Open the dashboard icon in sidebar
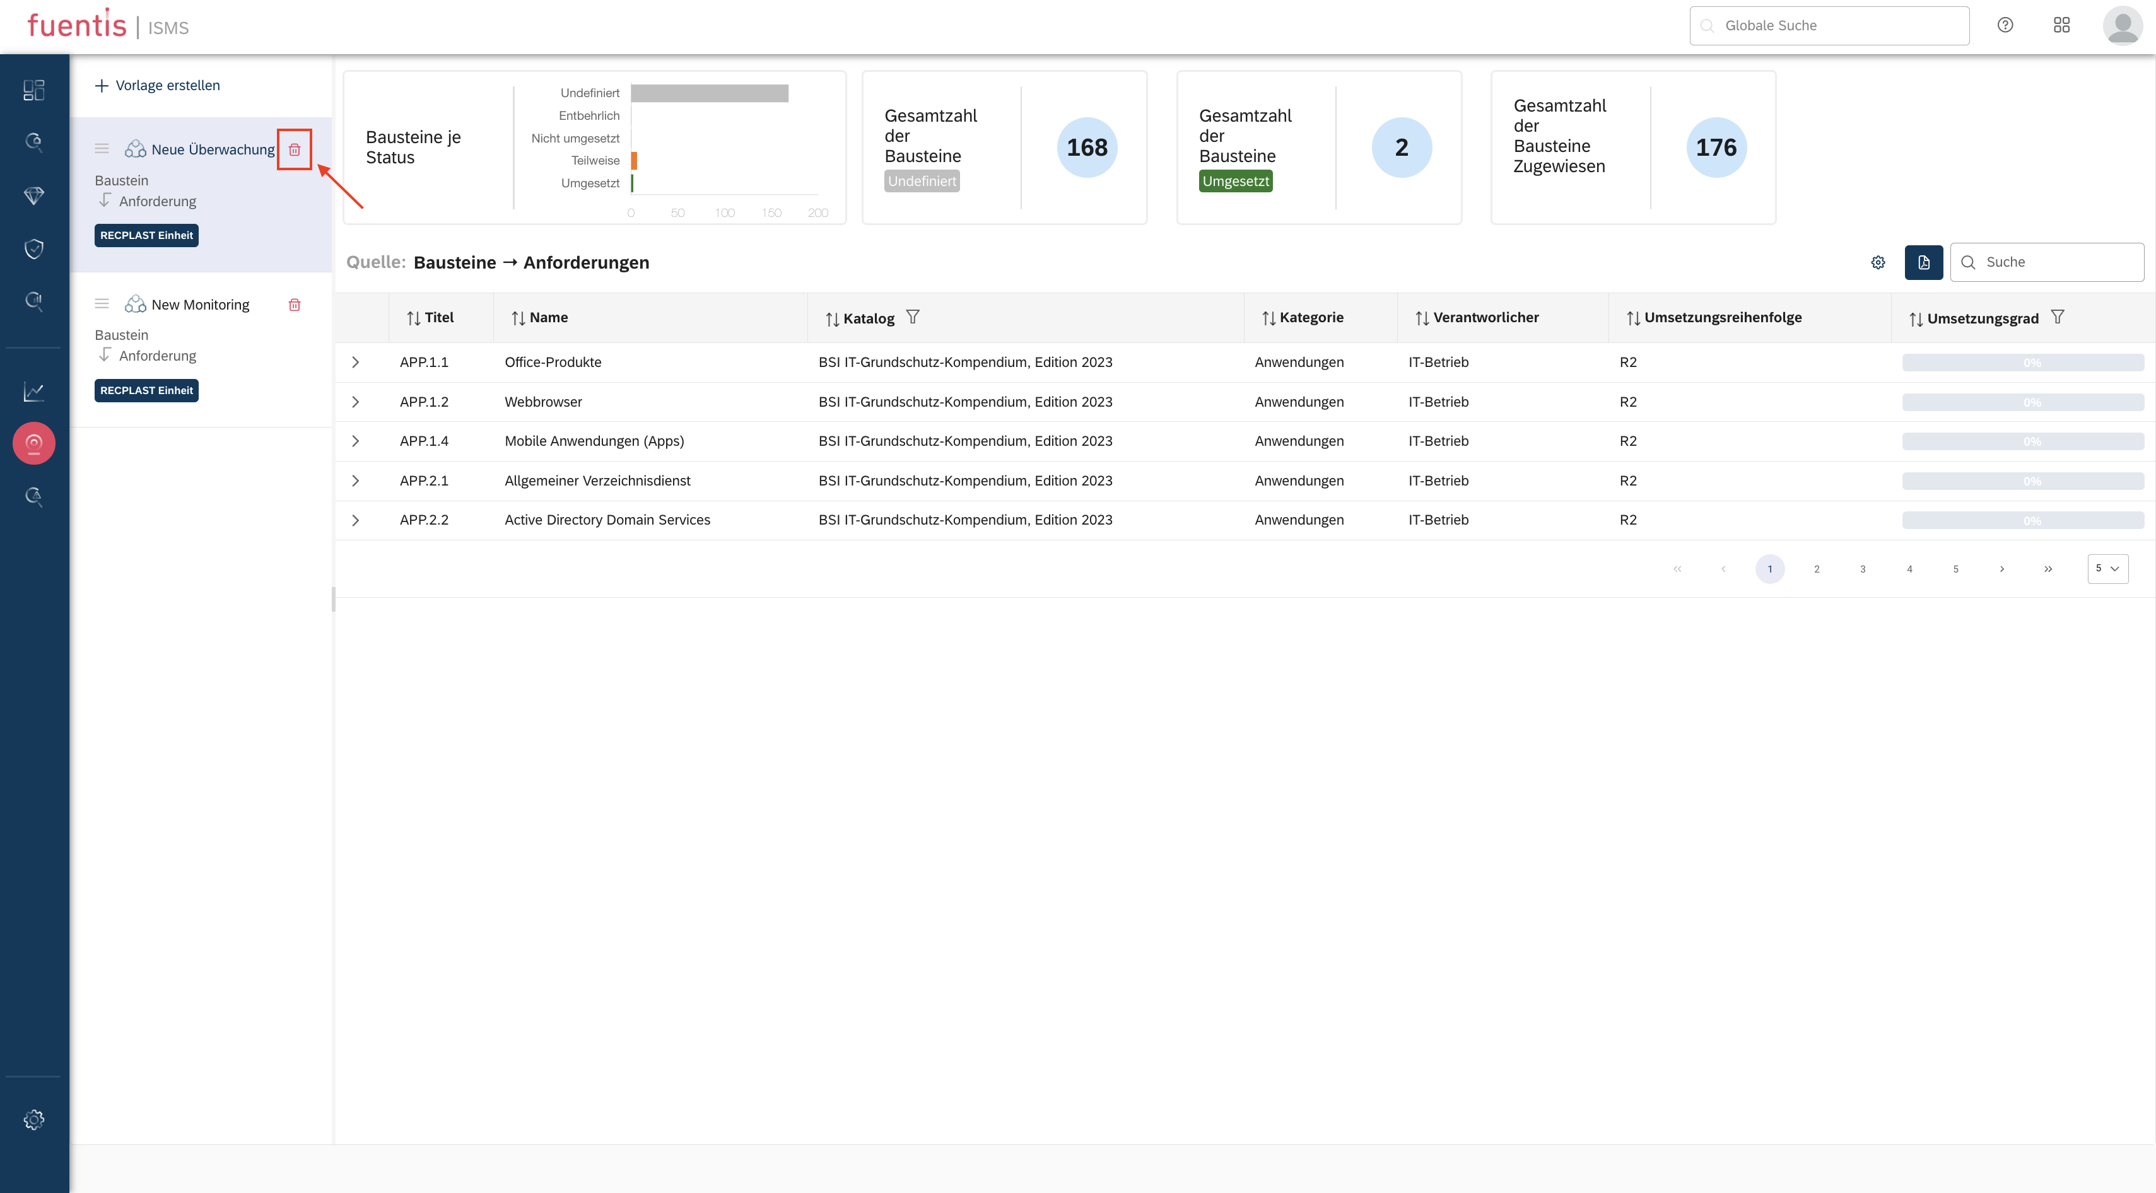Screen dimensions: 2156x1193 (33, 90)
